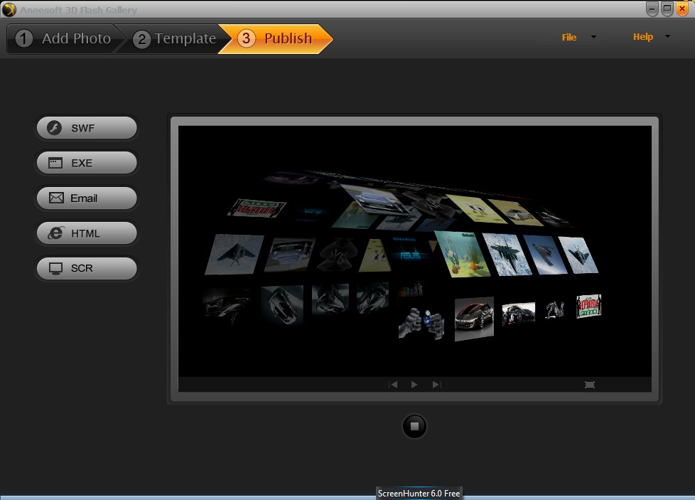Select the orange sports car thumbnail
The height and width of the screenshot is (500, 695).
[474, 319]
